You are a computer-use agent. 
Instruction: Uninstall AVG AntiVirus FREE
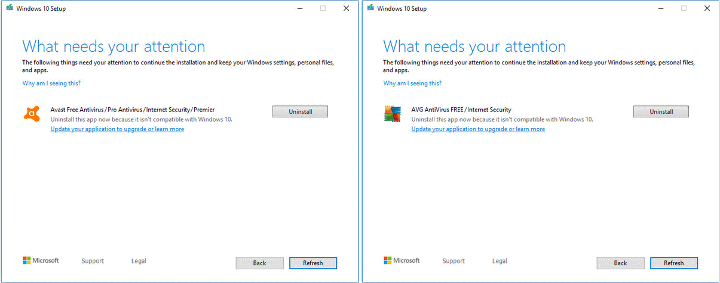click(x=661, y=111)
